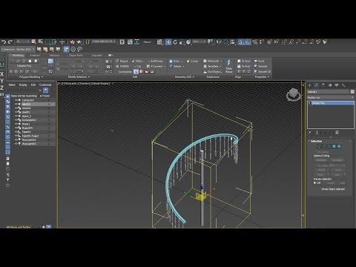Activate the Select Object tool
Viewport: 356px width, 267px height.
pyautogui.click(x=33, y=42)
